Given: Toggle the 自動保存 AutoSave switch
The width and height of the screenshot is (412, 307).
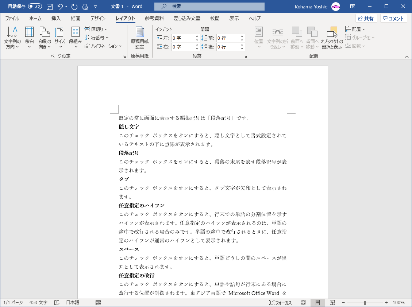Looking at the screenshot, I should coord(35,7).
